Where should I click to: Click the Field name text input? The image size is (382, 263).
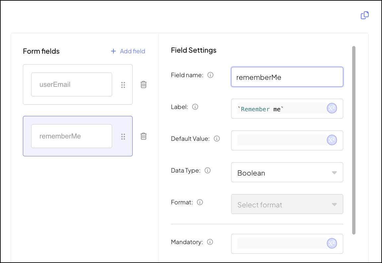click(287, 77)
